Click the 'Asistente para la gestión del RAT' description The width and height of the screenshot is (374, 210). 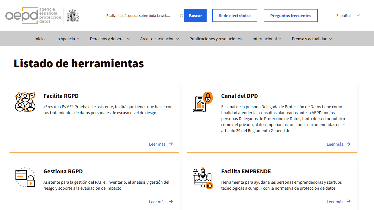106,185
